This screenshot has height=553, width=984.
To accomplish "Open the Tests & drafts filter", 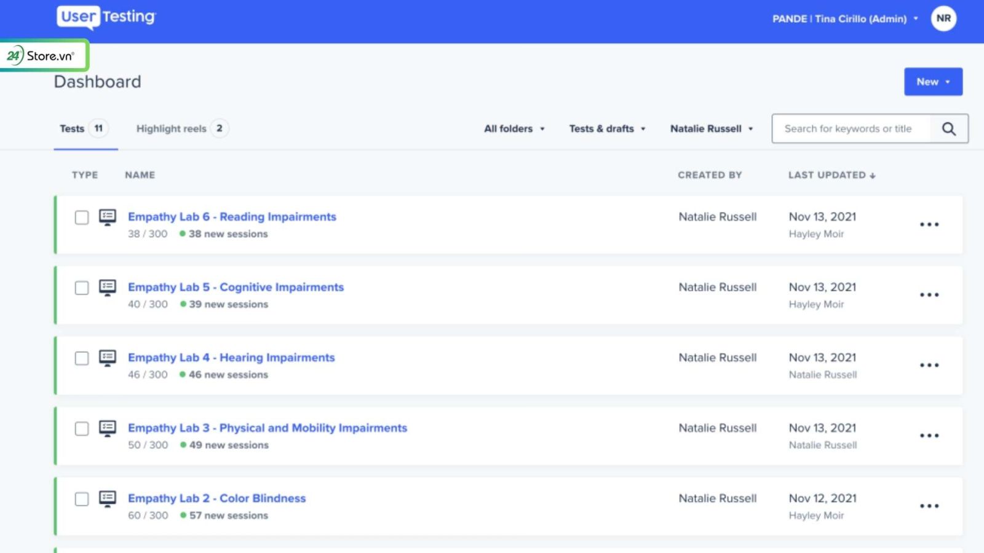I will [x=607, y=128].
